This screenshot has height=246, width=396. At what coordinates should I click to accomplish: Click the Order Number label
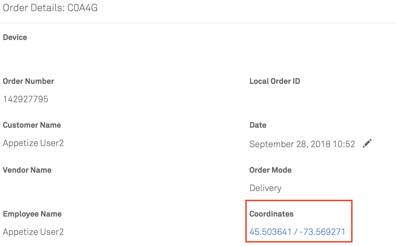(x=28, y=81)
